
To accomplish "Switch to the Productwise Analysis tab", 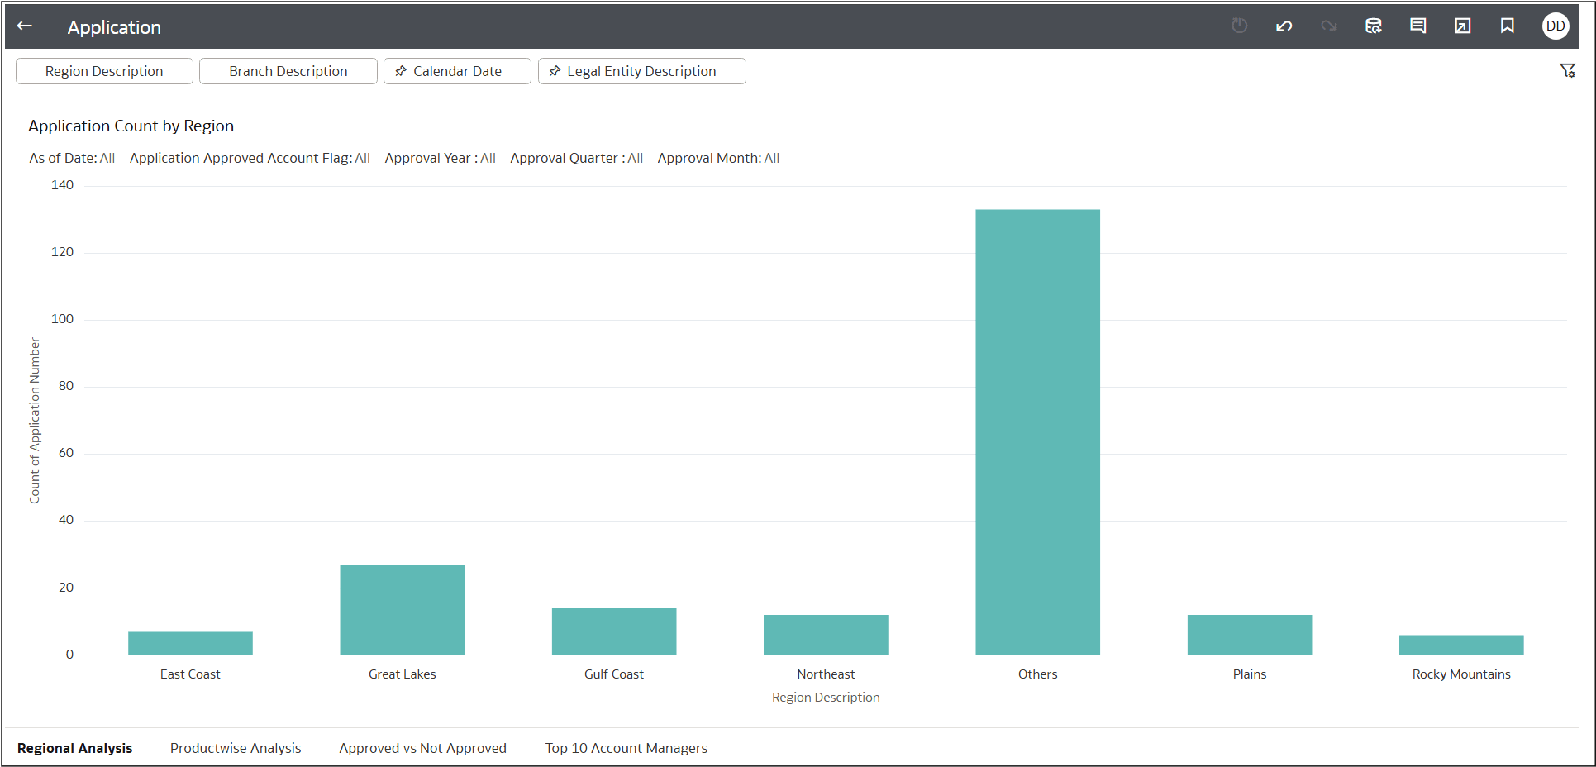I will (x=236, y=748).
